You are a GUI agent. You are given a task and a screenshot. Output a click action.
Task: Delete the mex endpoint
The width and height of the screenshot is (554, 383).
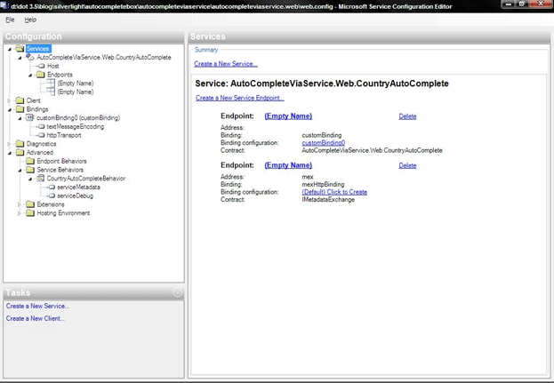click(x=407, y=165)
